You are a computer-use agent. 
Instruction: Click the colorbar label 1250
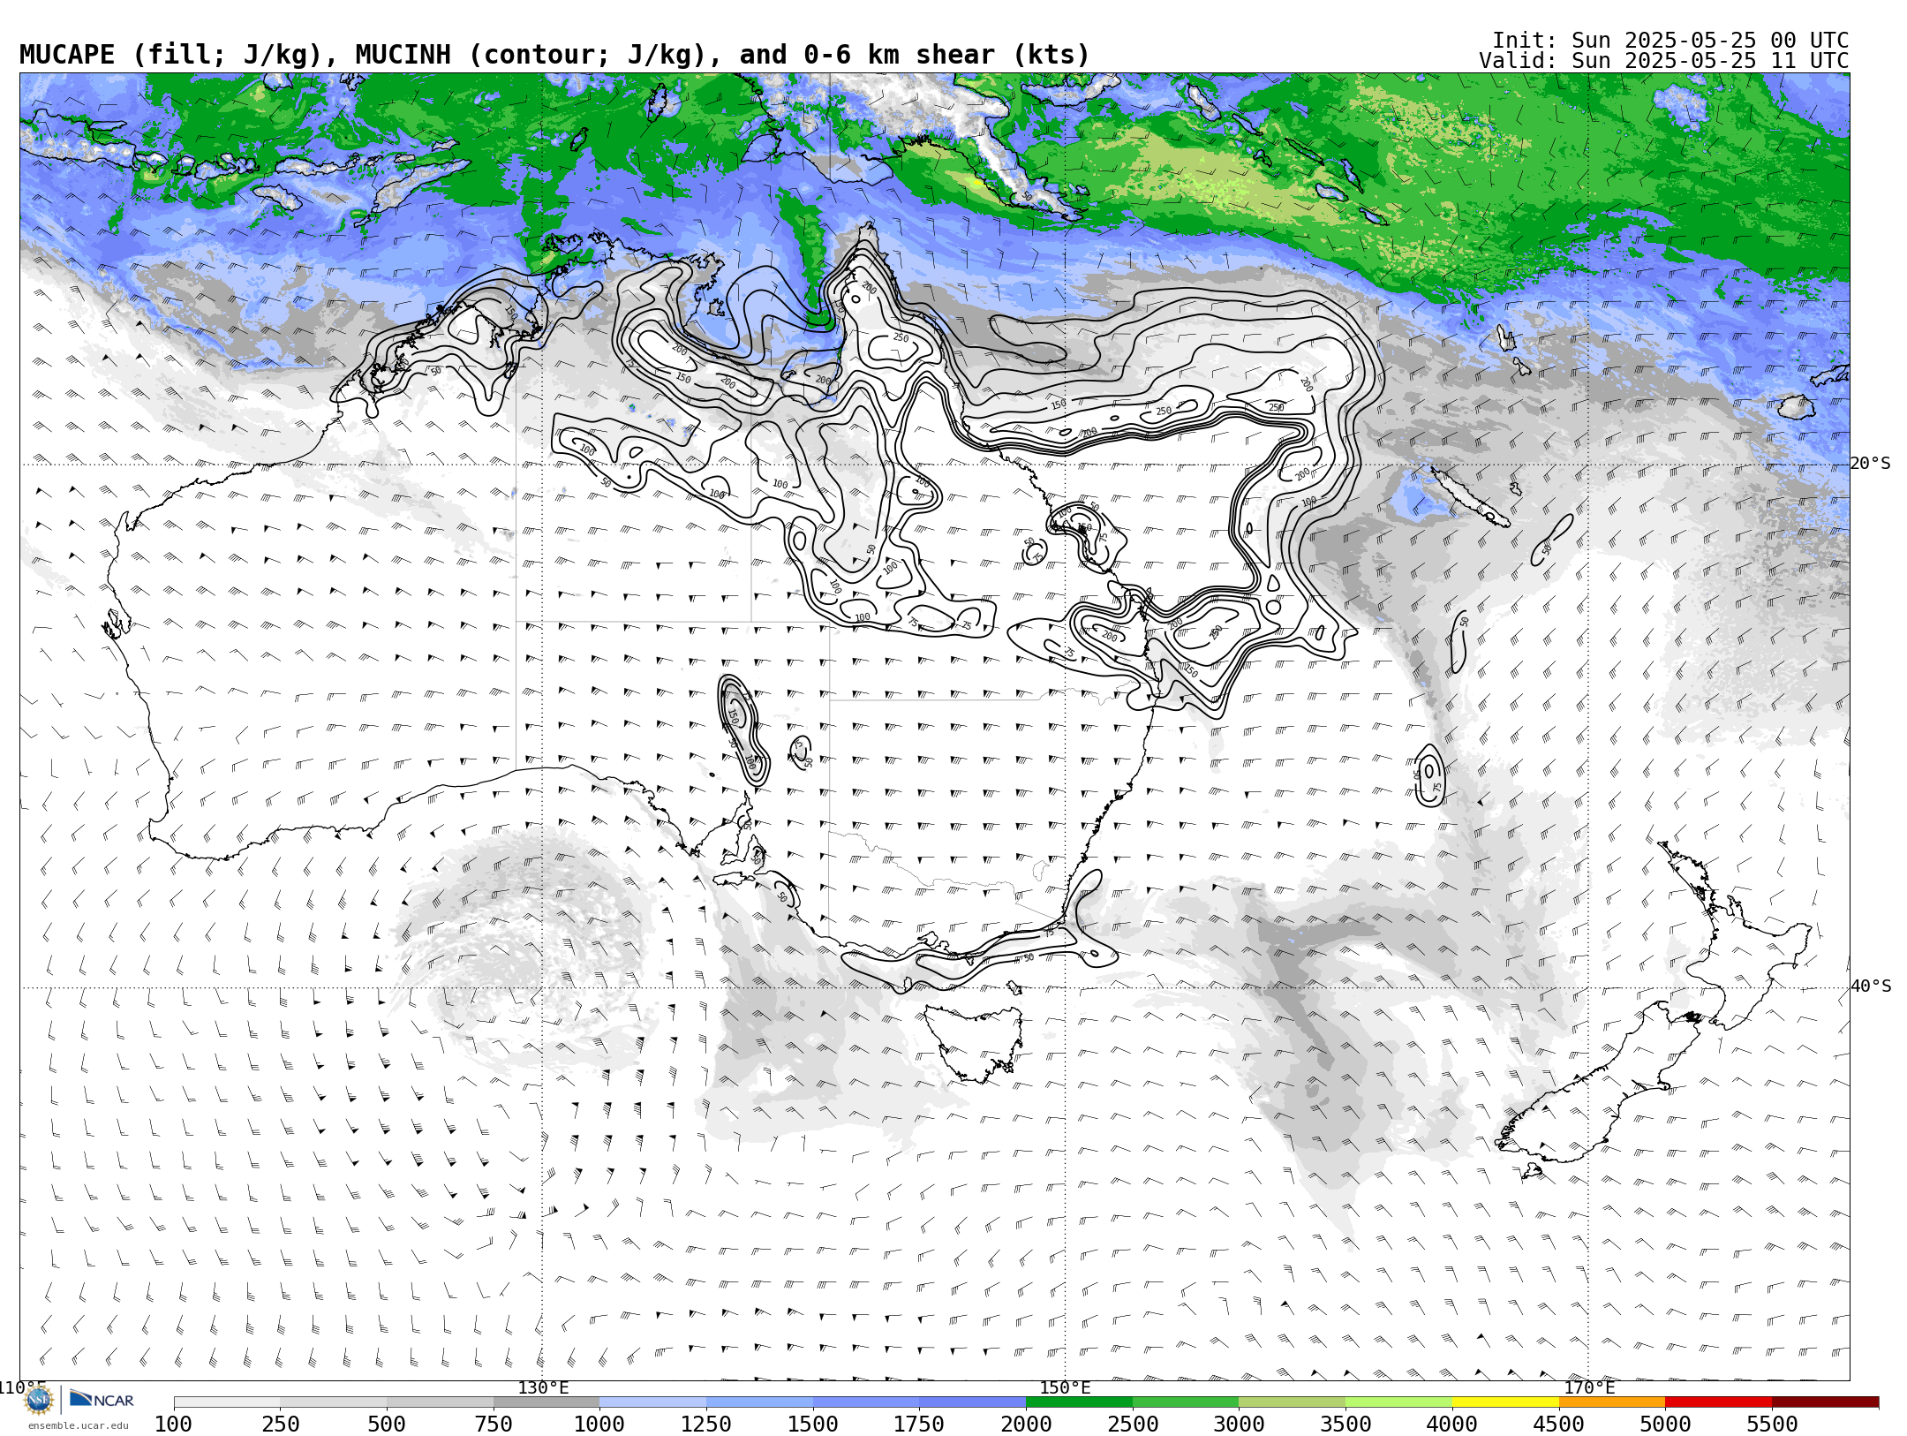point(706,1424)
